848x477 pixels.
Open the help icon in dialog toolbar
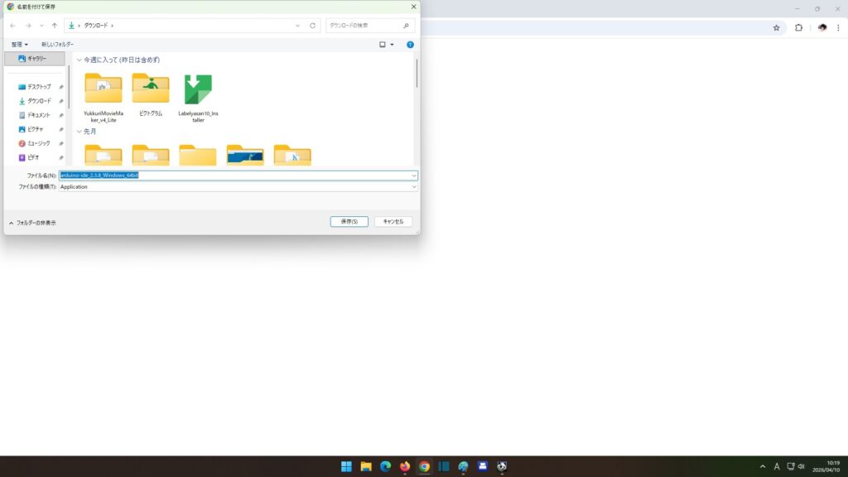pyautogui.click(x=410, y=44)
